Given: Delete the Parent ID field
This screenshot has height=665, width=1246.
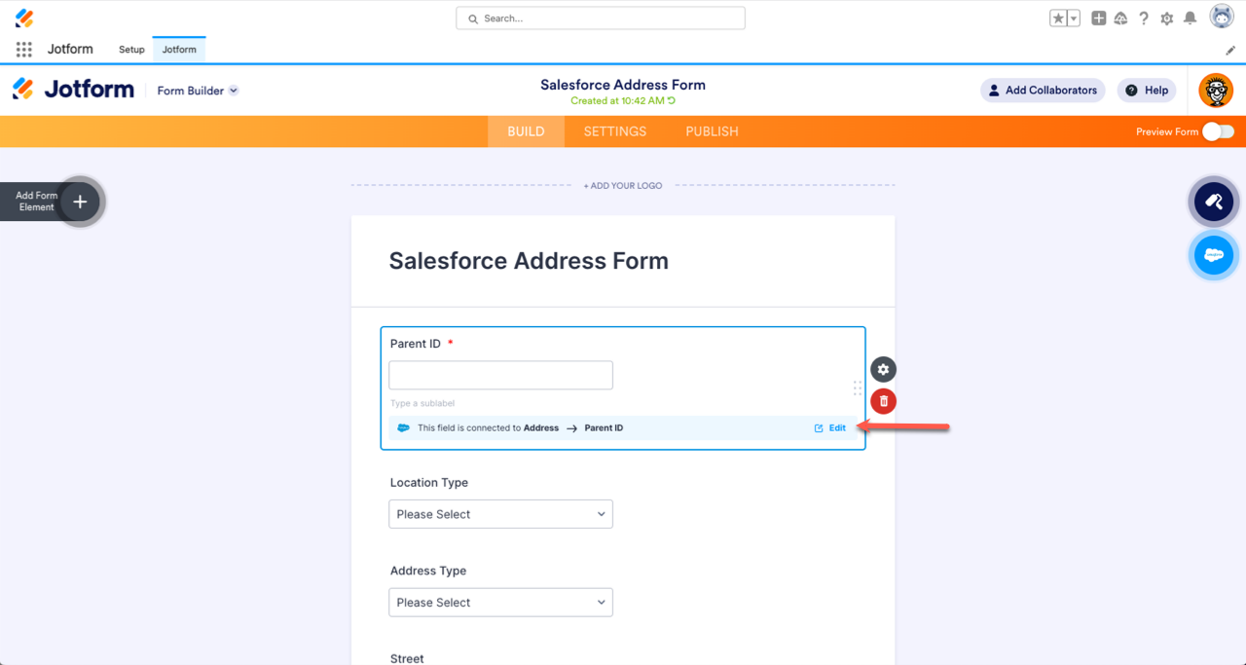Looking at the screenshot, I should pyautogui.click(x=883, y=401).
